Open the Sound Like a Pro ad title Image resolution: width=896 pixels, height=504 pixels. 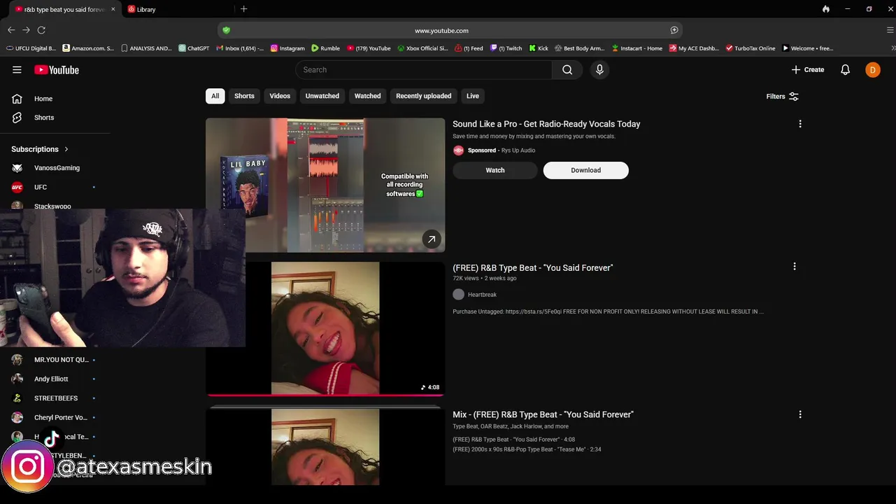[x=546, y=124]
